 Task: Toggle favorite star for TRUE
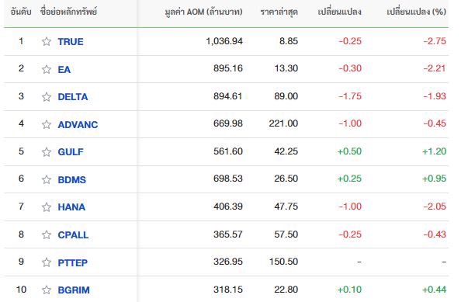click(46, 41)
